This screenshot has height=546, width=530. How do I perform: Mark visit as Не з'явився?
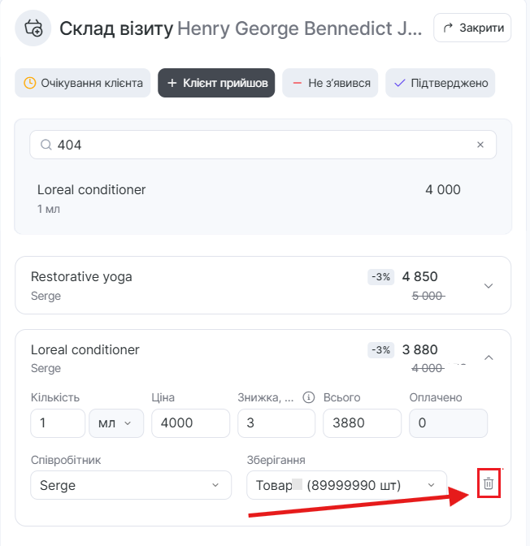(331, 83)
